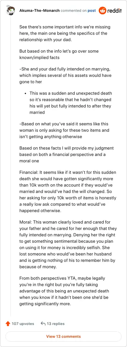Click the final "From both perspectives YTA" paragraph
The width and height of the screenshot is (127, 347).
coord(64,290)
